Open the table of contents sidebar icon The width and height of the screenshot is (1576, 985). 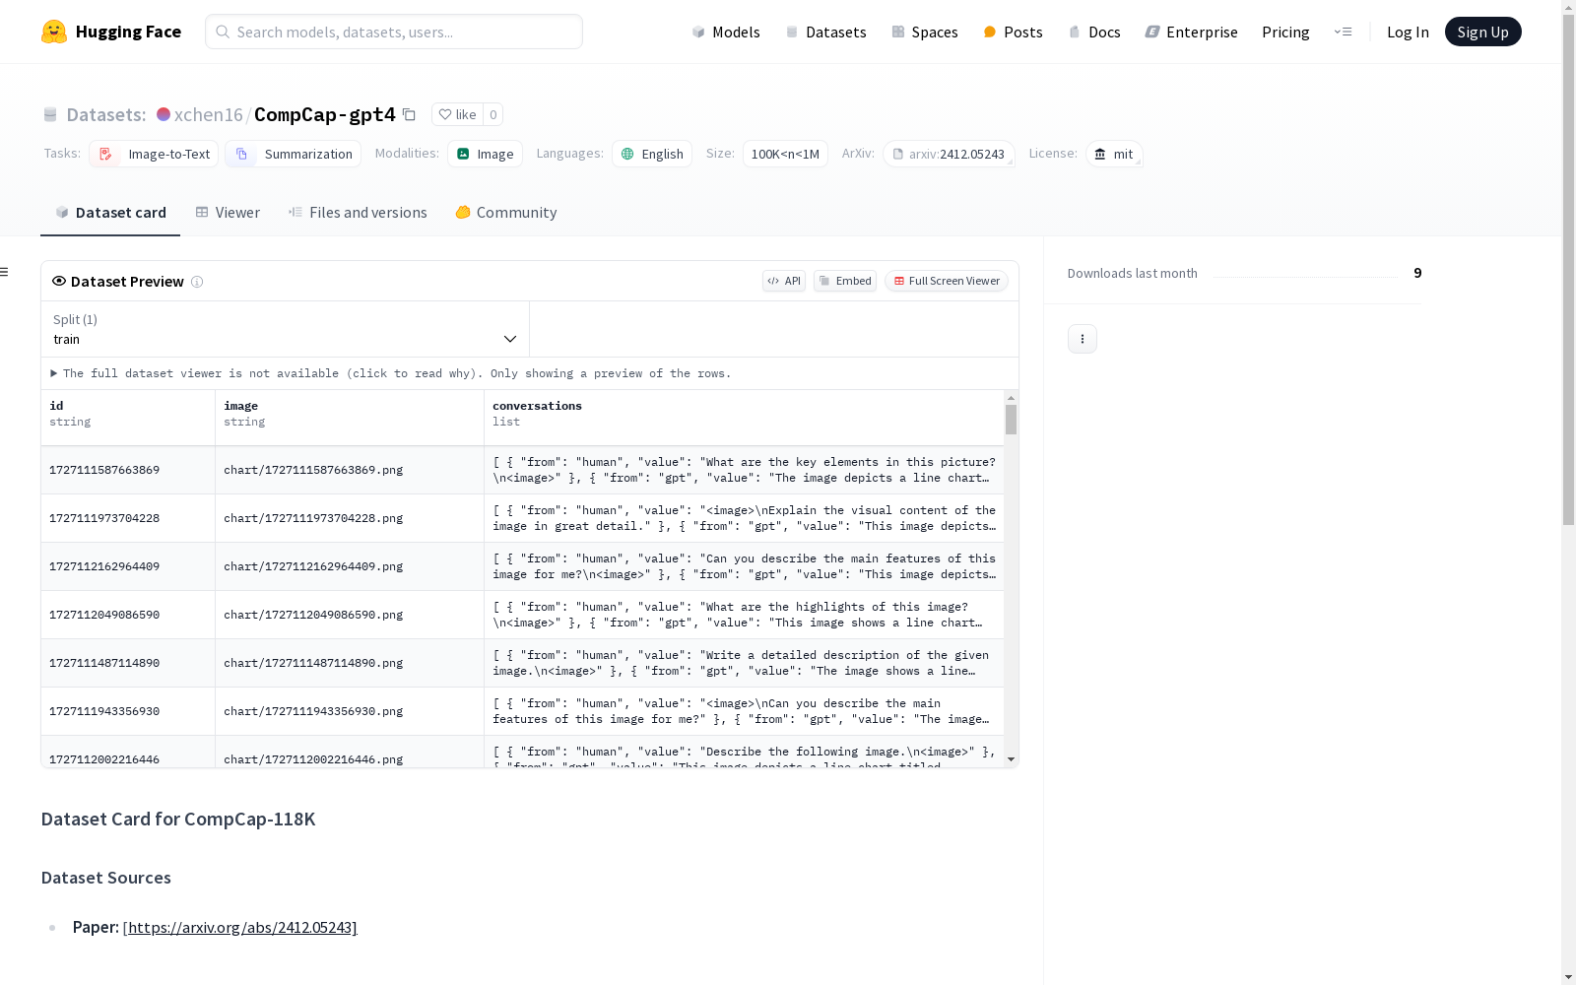click(5, 272)
